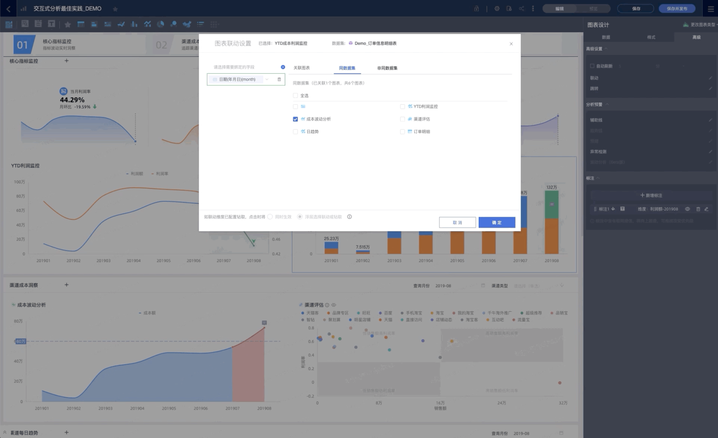The image size is (718, 438).
Task: Click the 新增标注 add annotation button
Action: [651, 195]
